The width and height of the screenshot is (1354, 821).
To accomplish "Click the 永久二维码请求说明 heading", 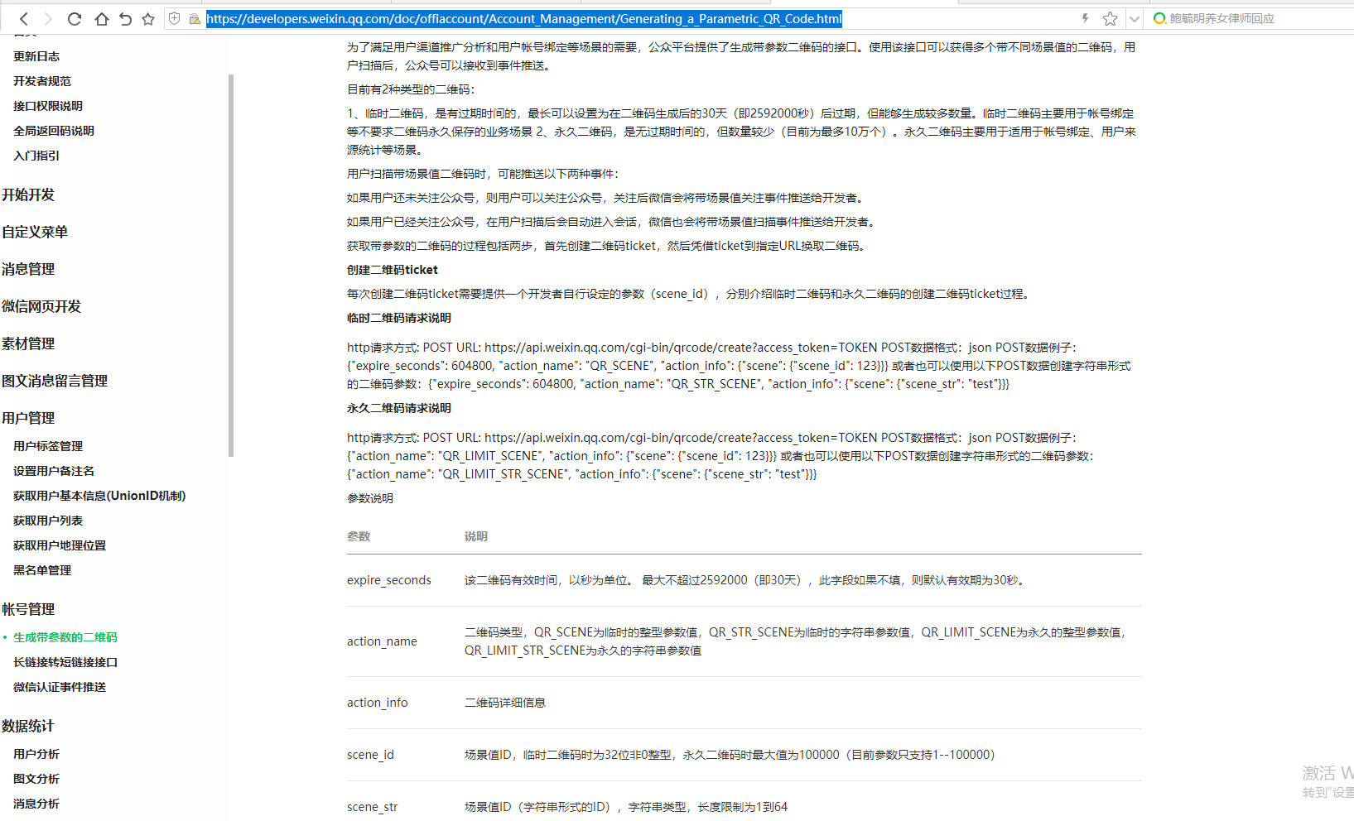I will [x=399, y=408].
